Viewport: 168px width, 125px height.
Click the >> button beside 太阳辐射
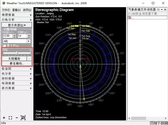pos(29,59)
